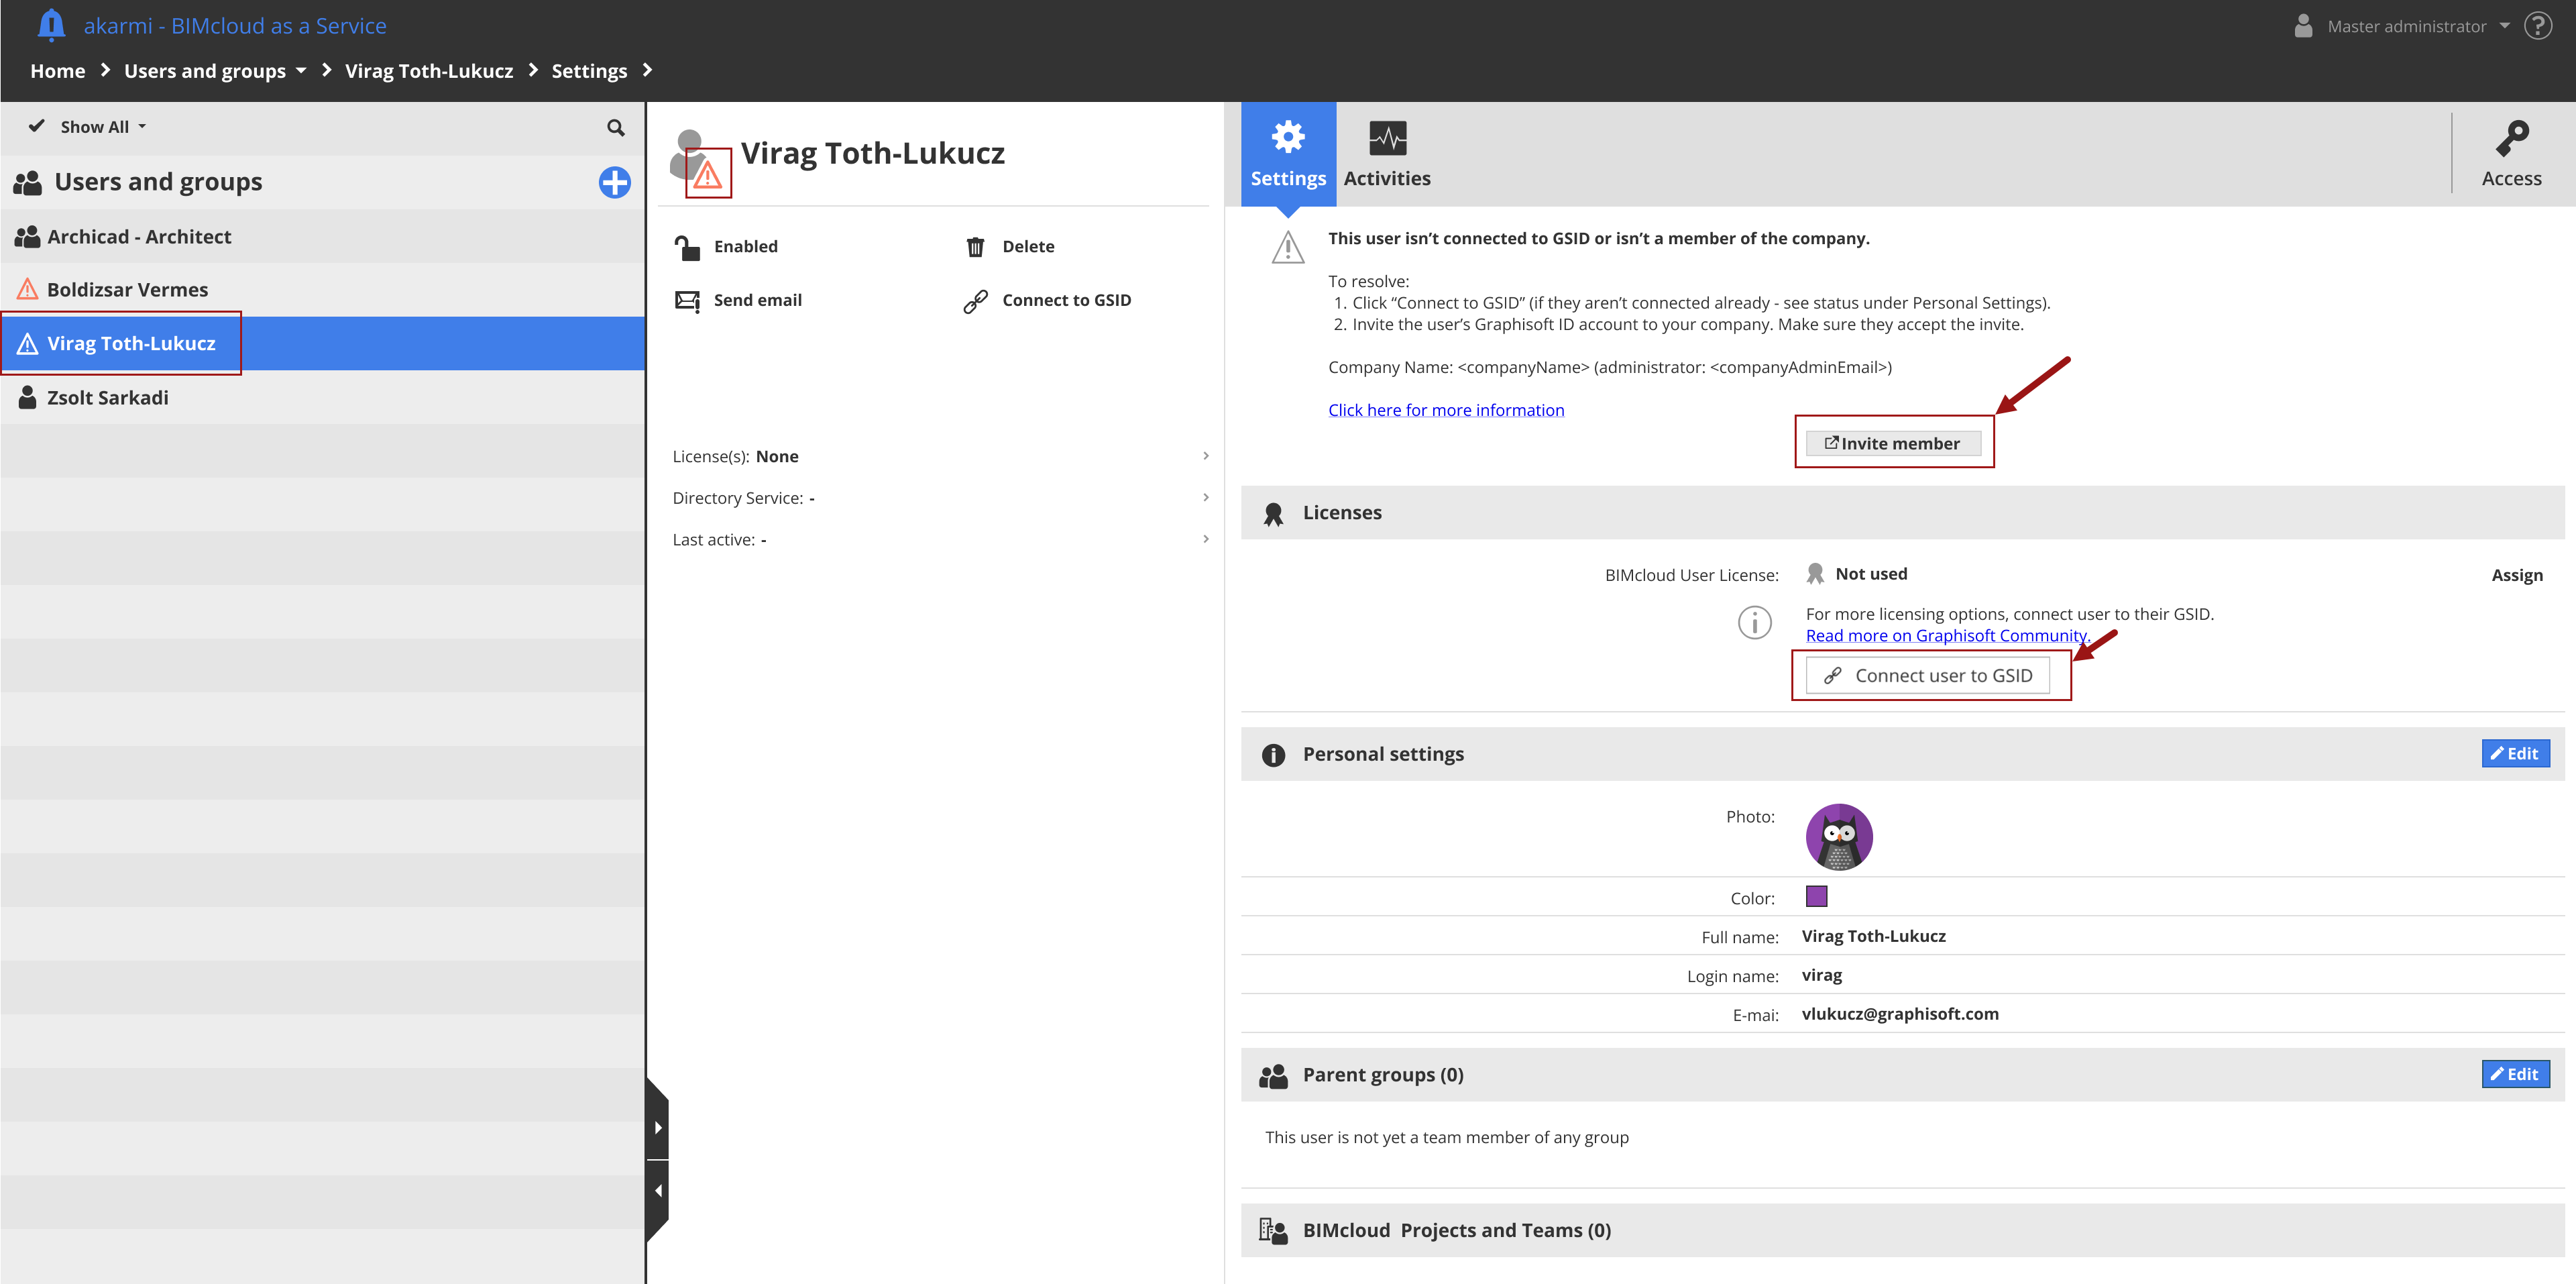Click the search magnifier icon
This screenshot has width=2576, height=1284.
[615, 127]
